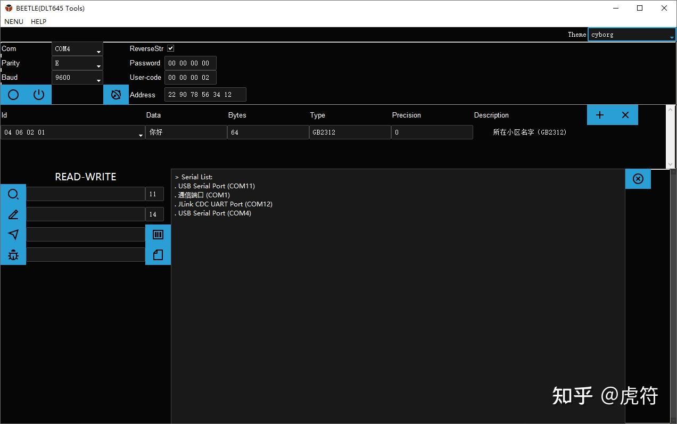This screenshot has height=424, width=677.
Task: Click the circle connect icon button
Action: (x=13, y=95)
